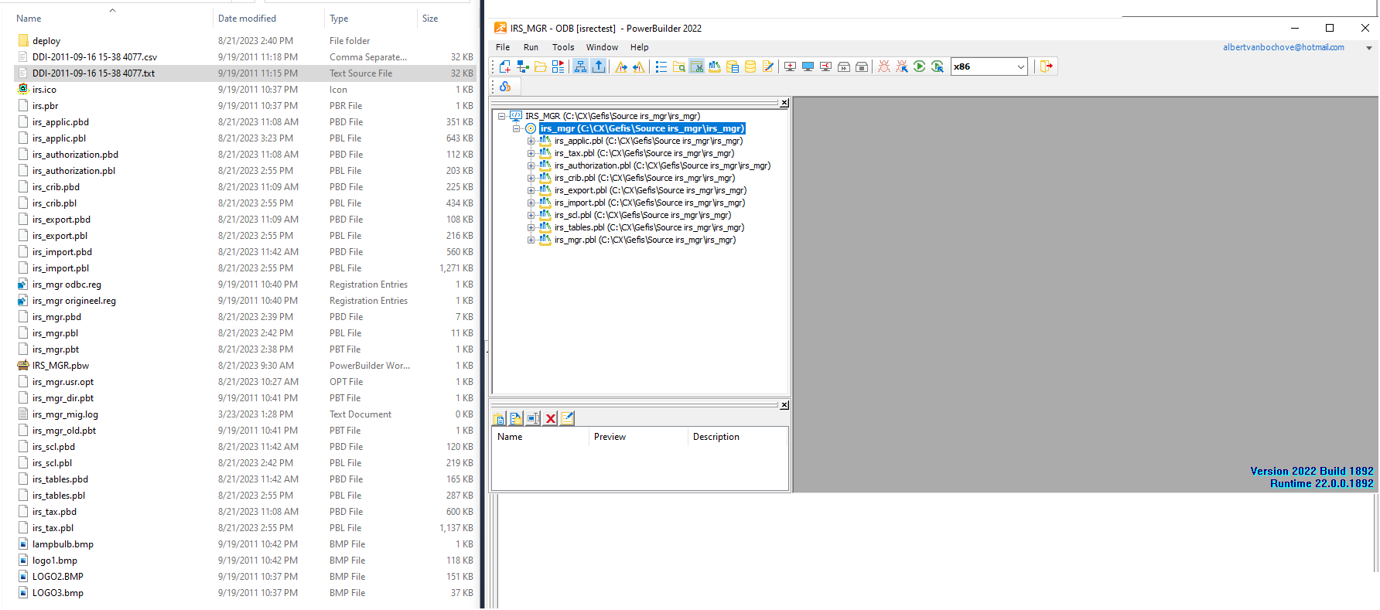
Task: Click the source control link icon
Action: [505, 87]
